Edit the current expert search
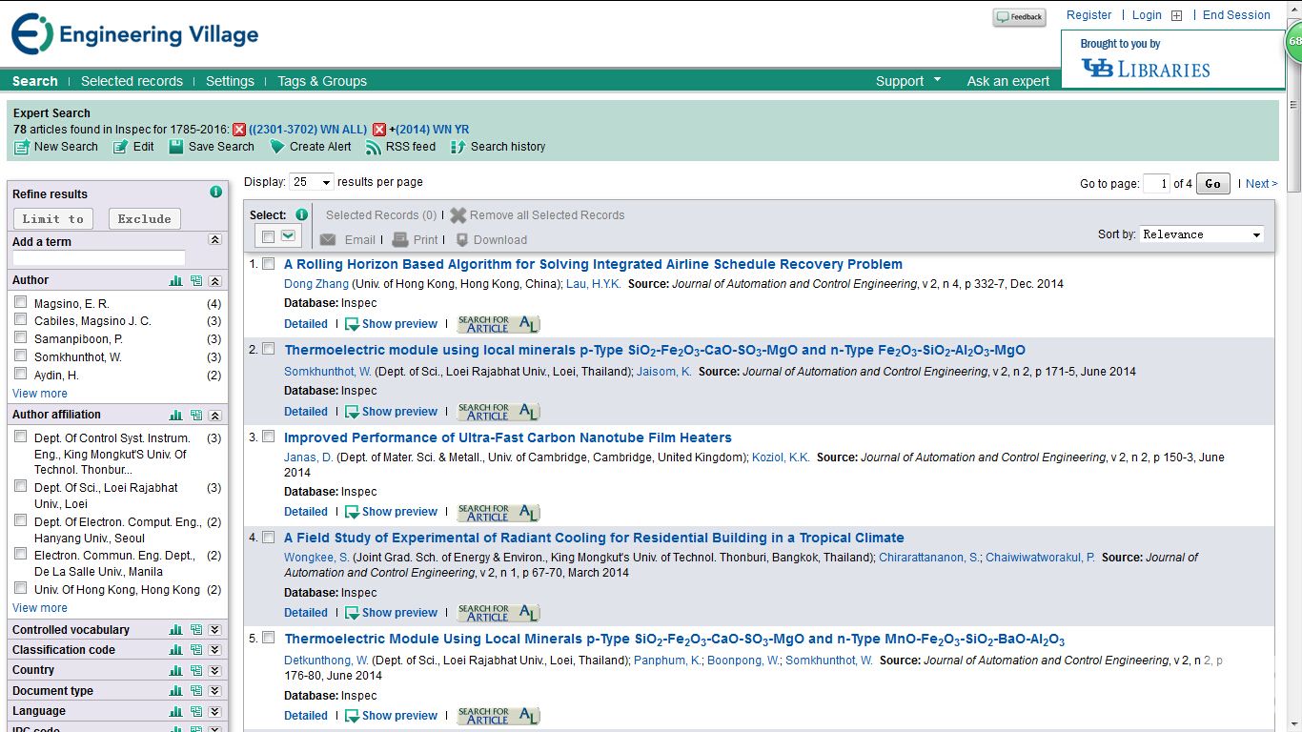Image resolution: width=1302 pixels, height=732 pixels. tap(133, 147)
